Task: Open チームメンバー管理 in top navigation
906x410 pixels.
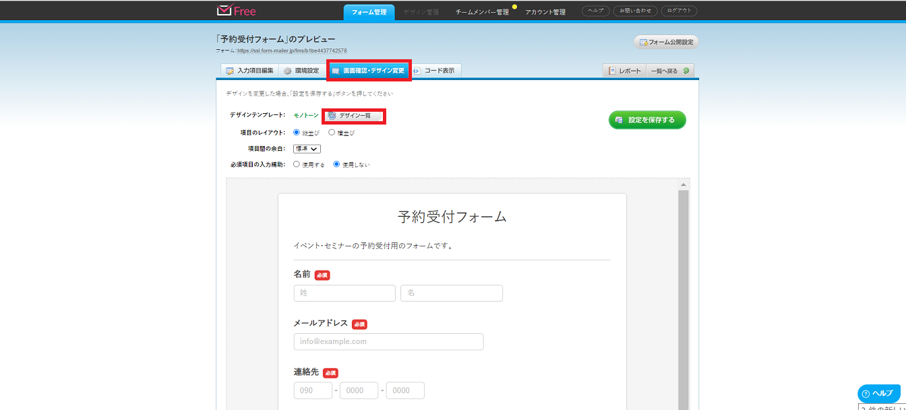Action: [481, 12]
